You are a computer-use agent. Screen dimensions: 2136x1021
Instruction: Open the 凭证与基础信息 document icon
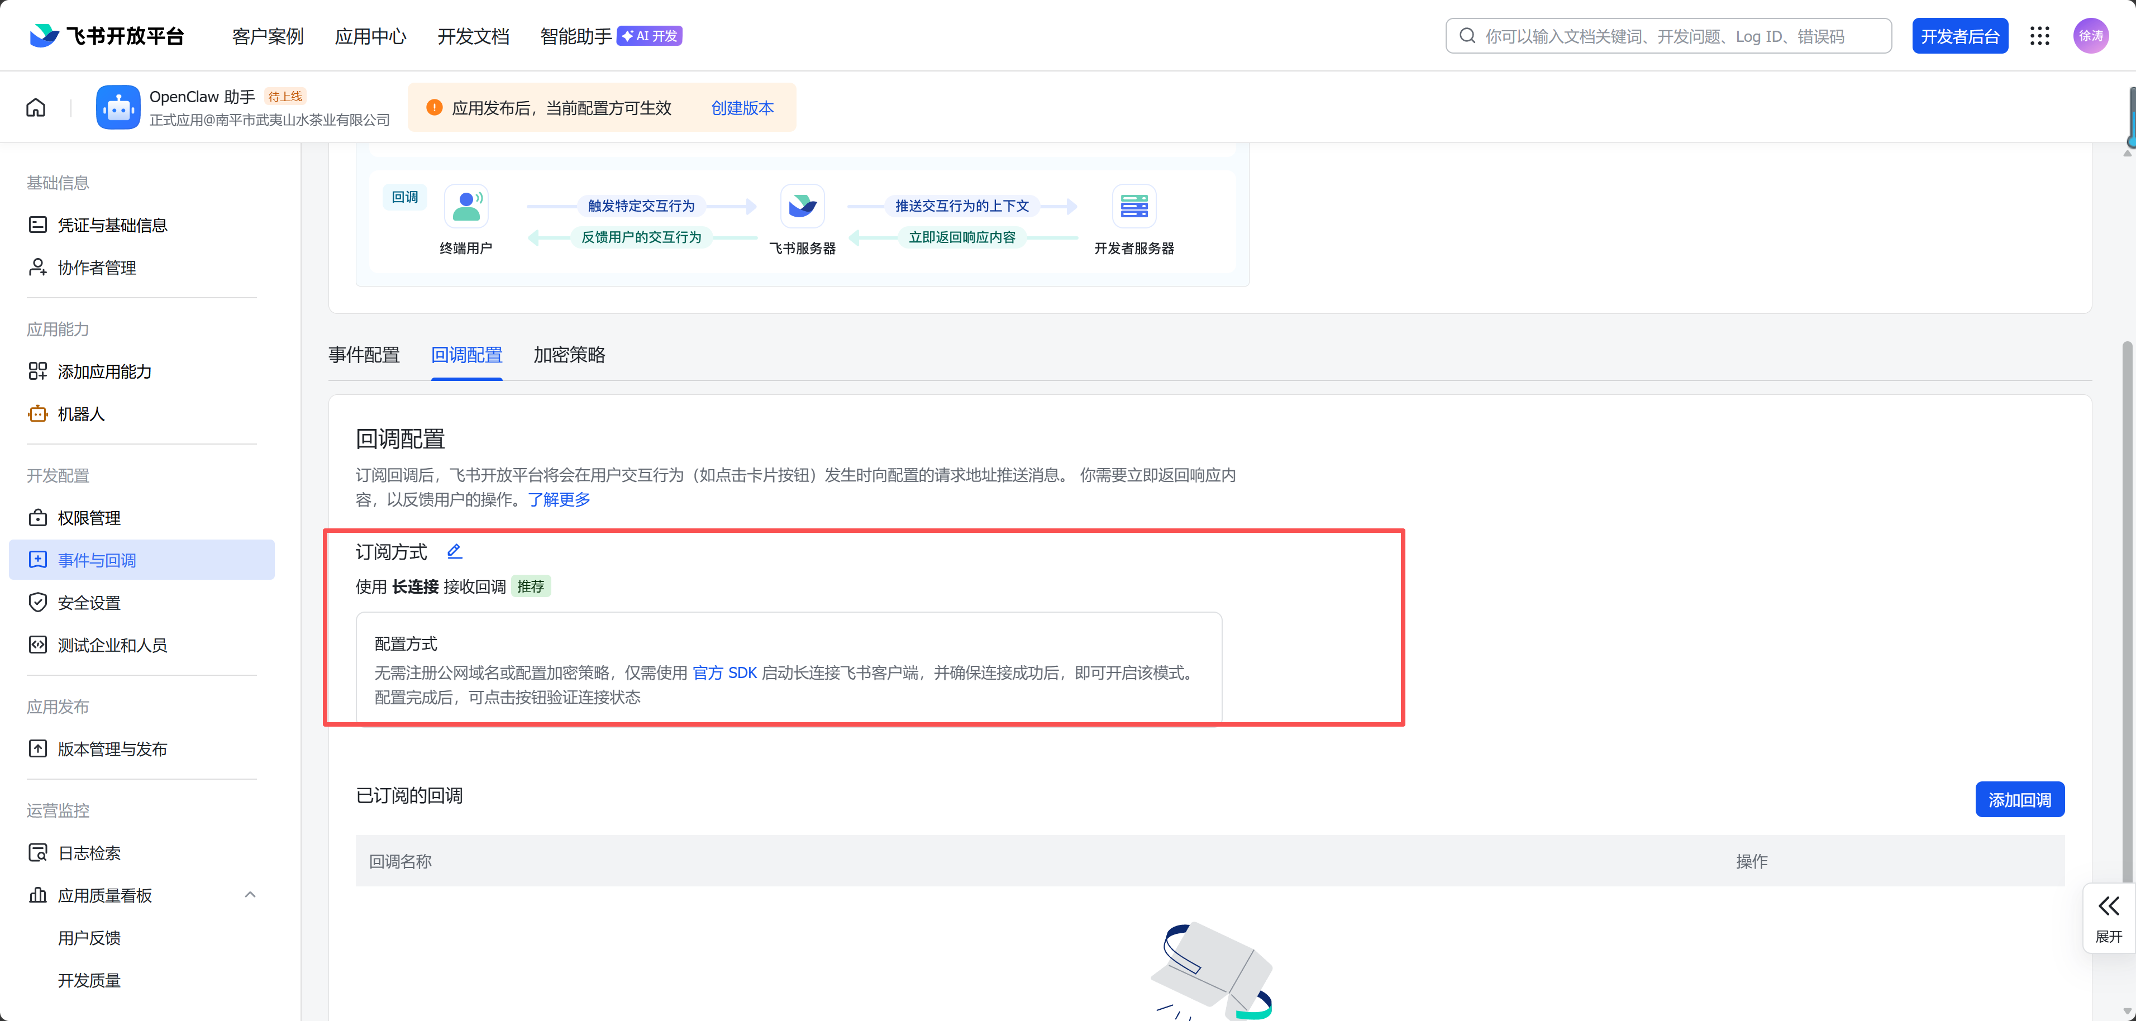(x=38, y=224)
